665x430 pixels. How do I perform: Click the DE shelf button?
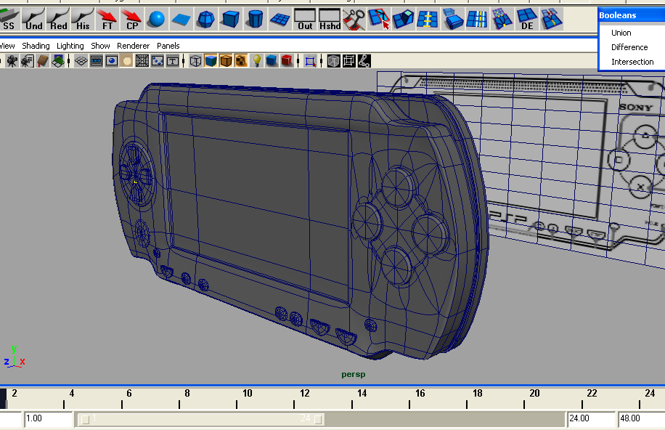527,19
